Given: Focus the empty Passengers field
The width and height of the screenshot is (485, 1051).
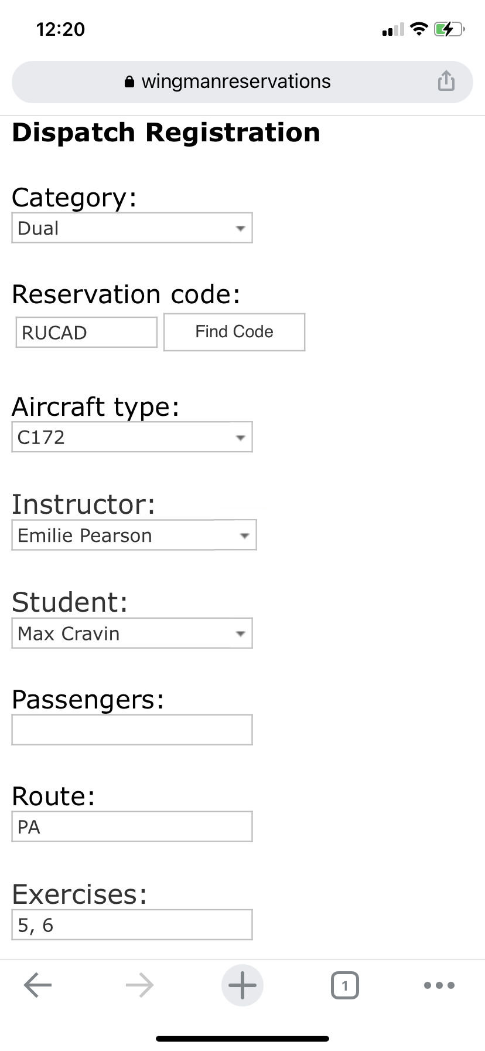Looking at the screenshot, I should (132, 730).
